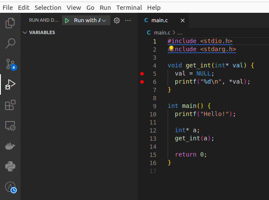Click the "Hello!" string literal
Viewport: 269px width, 200px height.
[x=214, y=114]
